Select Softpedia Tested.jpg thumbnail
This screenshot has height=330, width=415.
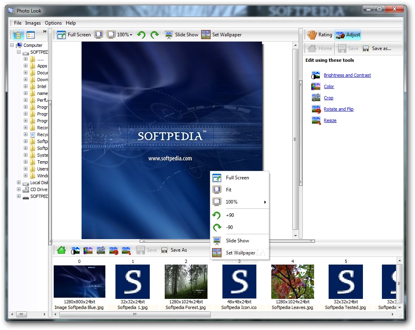(x=346, y=282)
